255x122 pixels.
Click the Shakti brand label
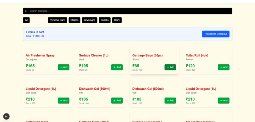[x=136, y=60]
